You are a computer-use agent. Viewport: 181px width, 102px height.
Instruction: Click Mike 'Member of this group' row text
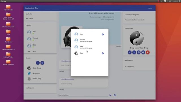click(86, 48)
